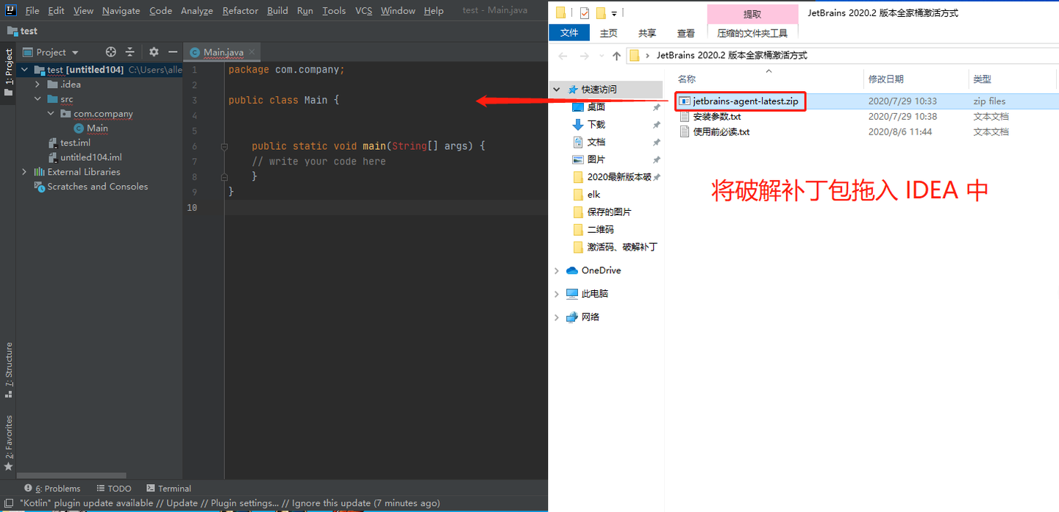1059x512 pixels.
Task: Click the Explorer Up arrow
Action: (x=617, y=56)
